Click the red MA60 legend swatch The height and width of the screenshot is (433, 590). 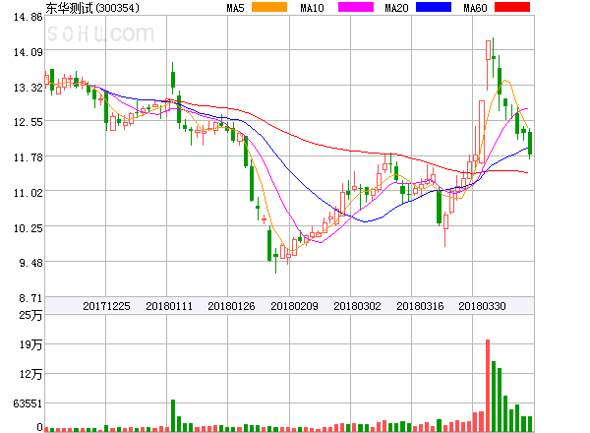pyautogui.click(x=512, y=7)
